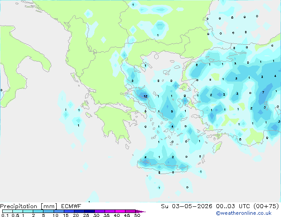The image size is (281, 217).
Task: Click the '12' precipitation value on map
Action: (145, 97)
